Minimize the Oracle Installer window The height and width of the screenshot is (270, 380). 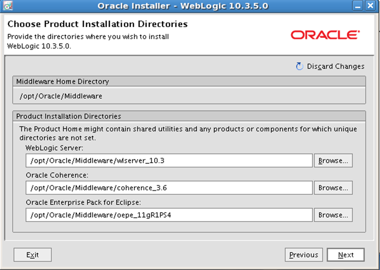357,6
